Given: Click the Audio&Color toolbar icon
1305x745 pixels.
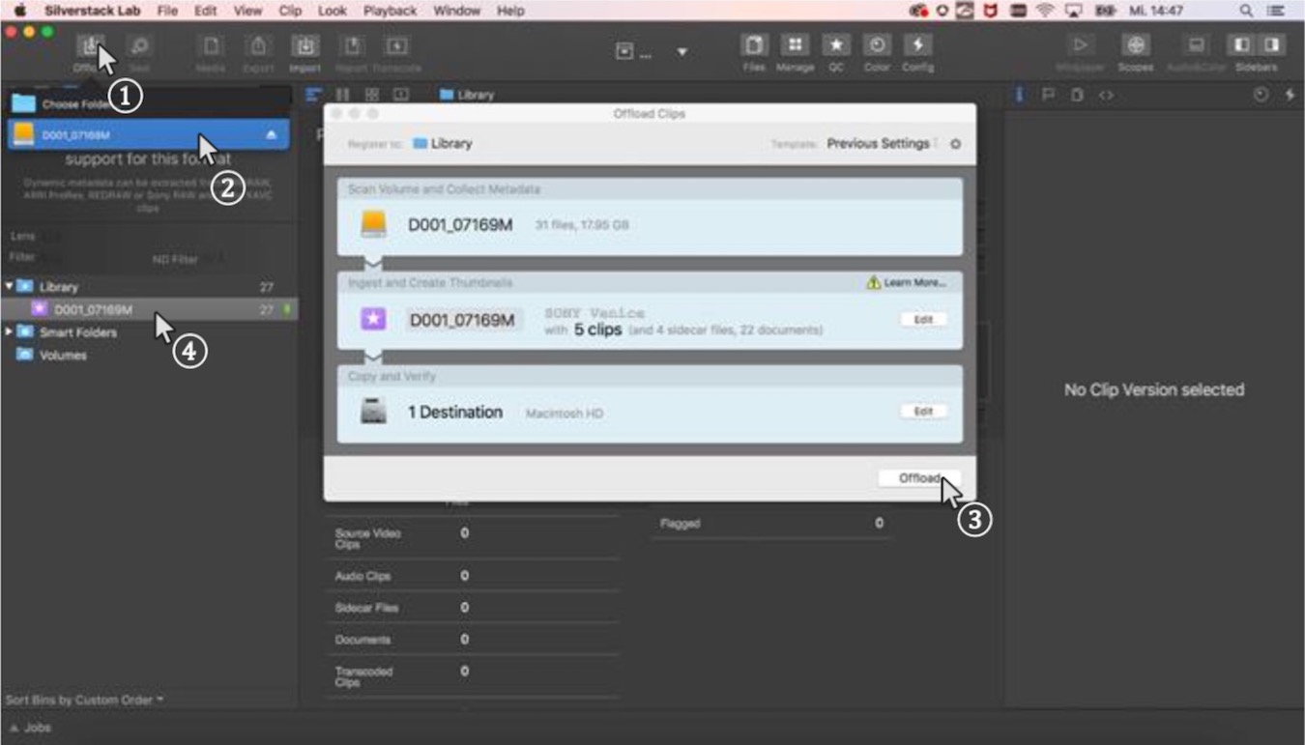Looking at the screenshot, I should [x=1196, y=45].
